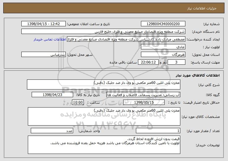This screenshot has height=161, width=228.
Task: Click the label نام دستگاه خریدار
Action: [x=206, y=32]
